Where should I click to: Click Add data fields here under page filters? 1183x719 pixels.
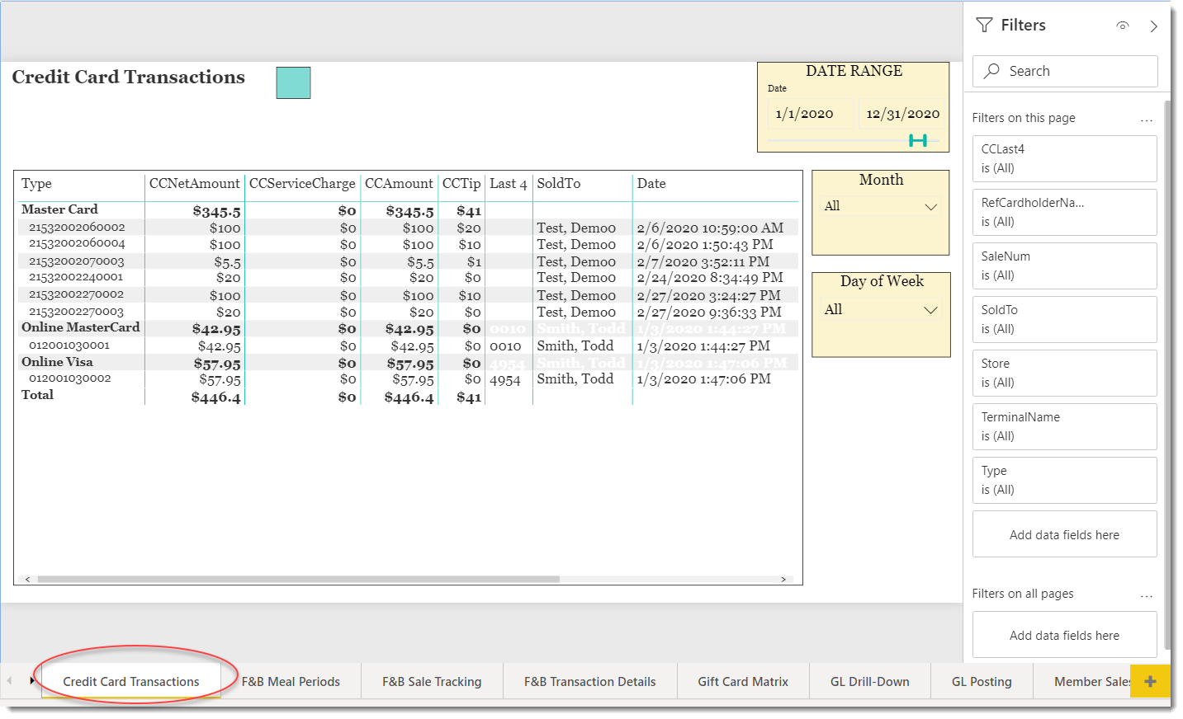[1064, 535]
